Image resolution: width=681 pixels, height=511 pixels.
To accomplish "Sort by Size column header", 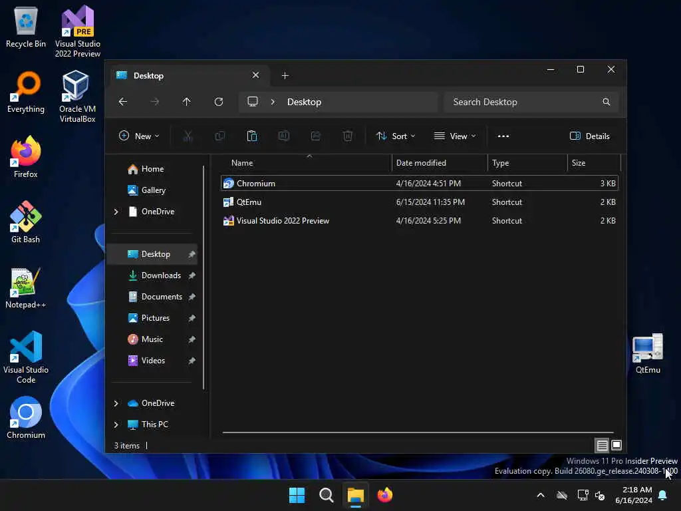I will pos(594,163).
